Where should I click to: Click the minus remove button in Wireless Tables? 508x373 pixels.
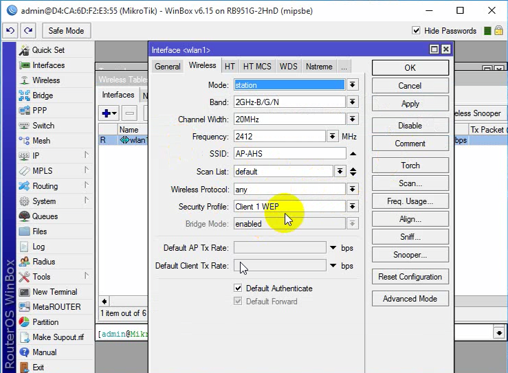pos(130,113)
